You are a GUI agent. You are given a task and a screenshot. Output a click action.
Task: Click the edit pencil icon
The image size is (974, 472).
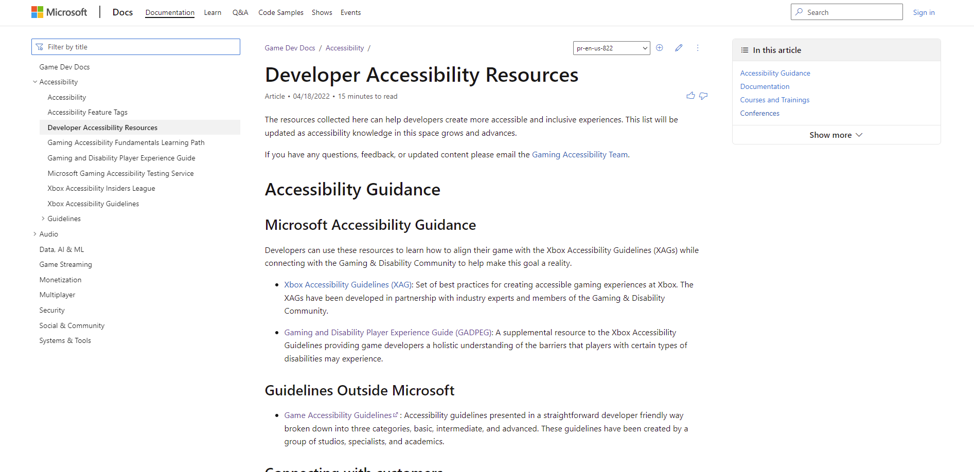pos(679,48)
